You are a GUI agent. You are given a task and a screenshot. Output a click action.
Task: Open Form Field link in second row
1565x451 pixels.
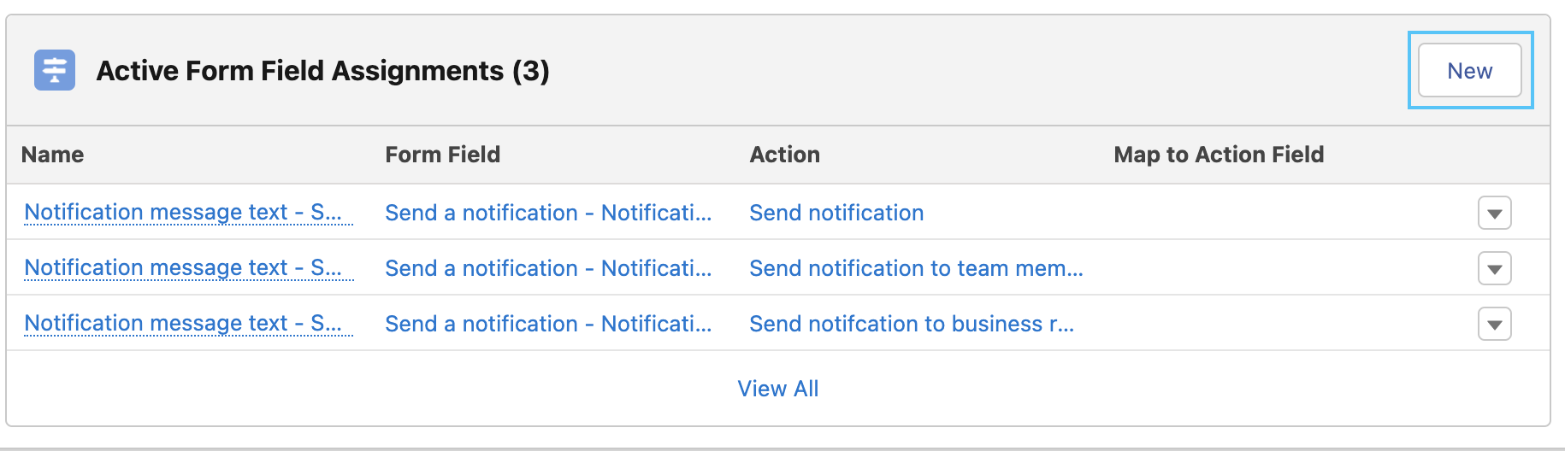pos(548,268)
